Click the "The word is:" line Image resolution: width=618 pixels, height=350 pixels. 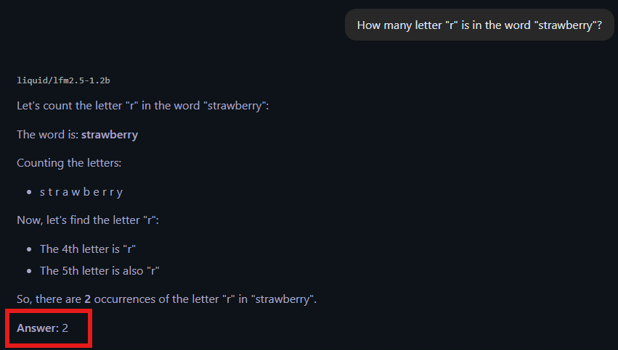pyautogui.click(x=77, y=135)
